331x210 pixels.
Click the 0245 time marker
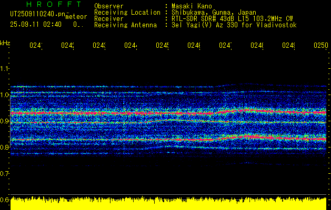[162, 46]
